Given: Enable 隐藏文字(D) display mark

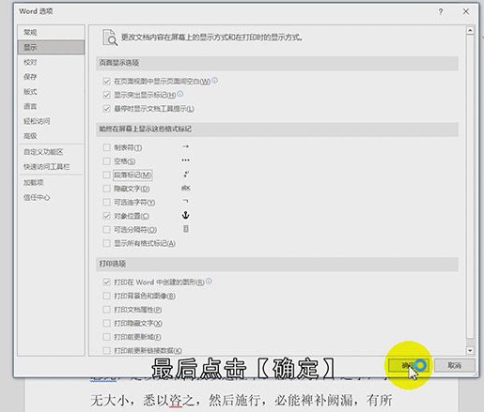Looking at the screenshot, I should tap(107, 189).
